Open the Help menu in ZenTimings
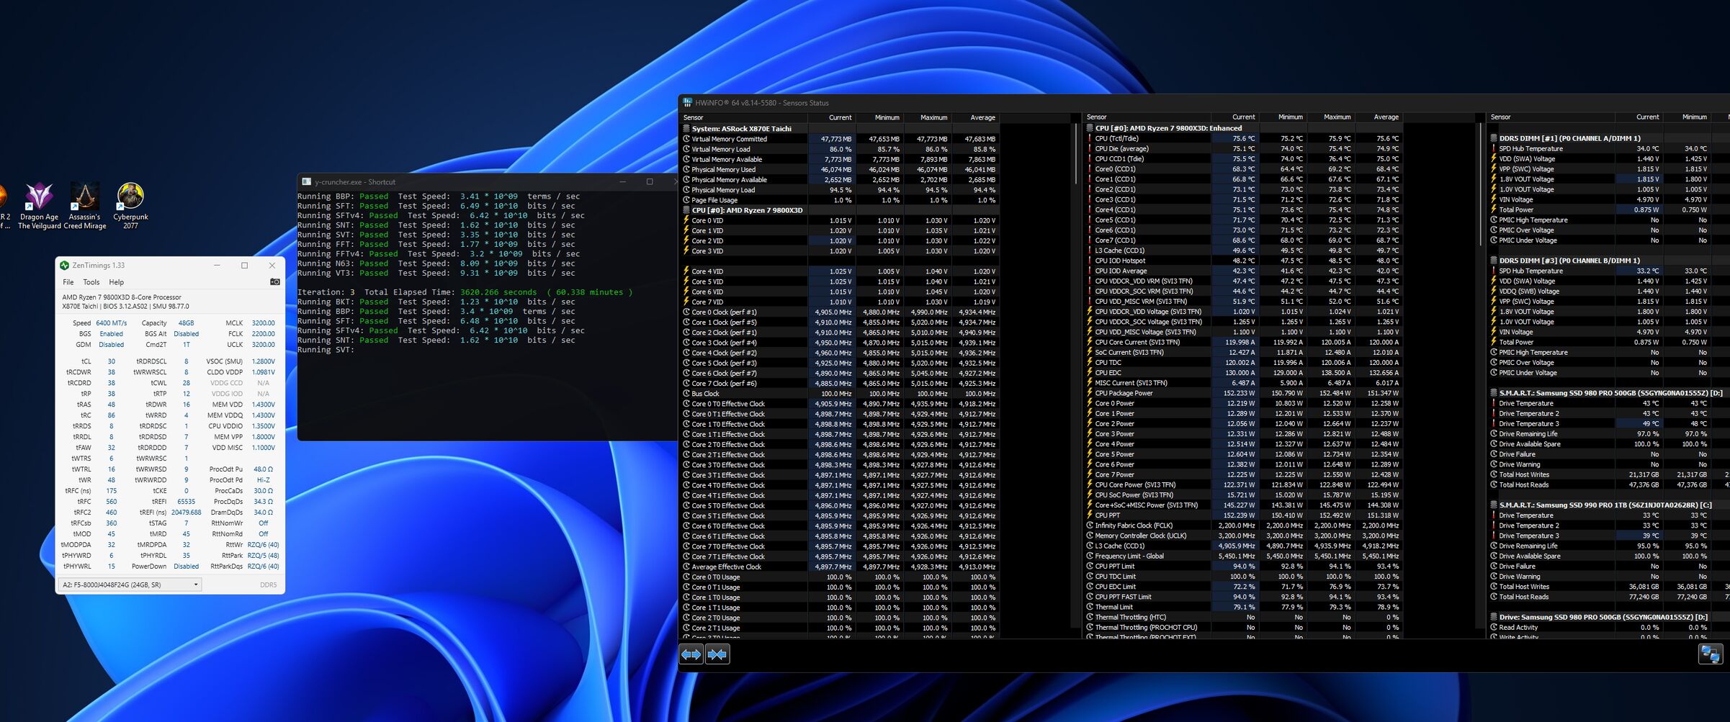Viewport: 1730px width, 722px height. coord(117,282)
